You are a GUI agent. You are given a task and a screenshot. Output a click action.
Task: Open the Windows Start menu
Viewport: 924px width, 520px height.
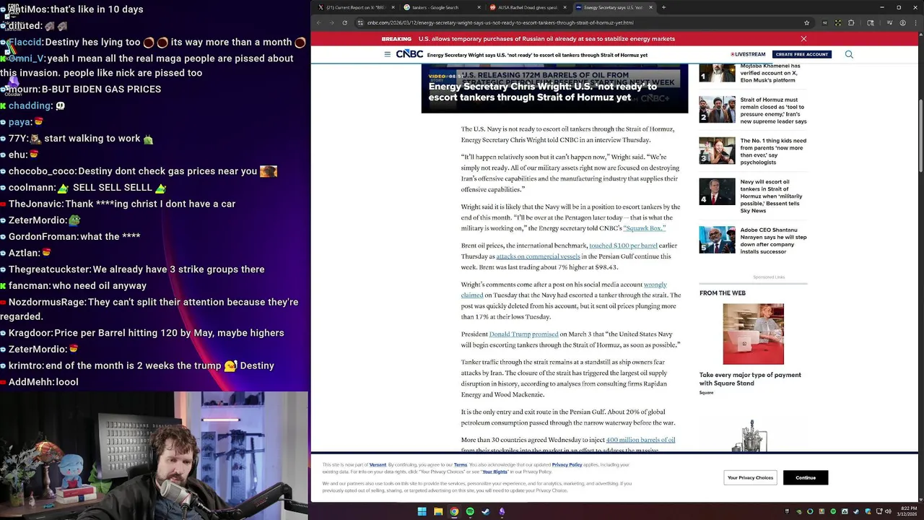422,511
